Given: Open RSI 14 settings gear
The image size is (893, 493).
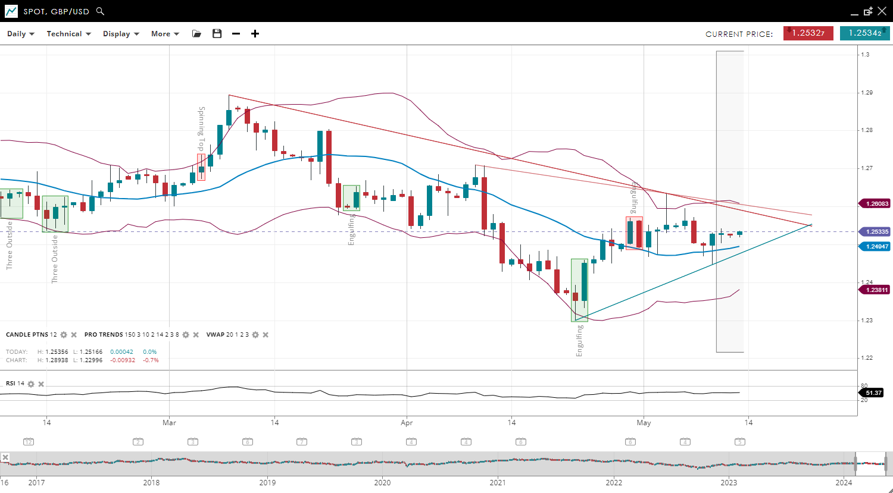Looking at the screenshot, I should [x=31, y=384].
